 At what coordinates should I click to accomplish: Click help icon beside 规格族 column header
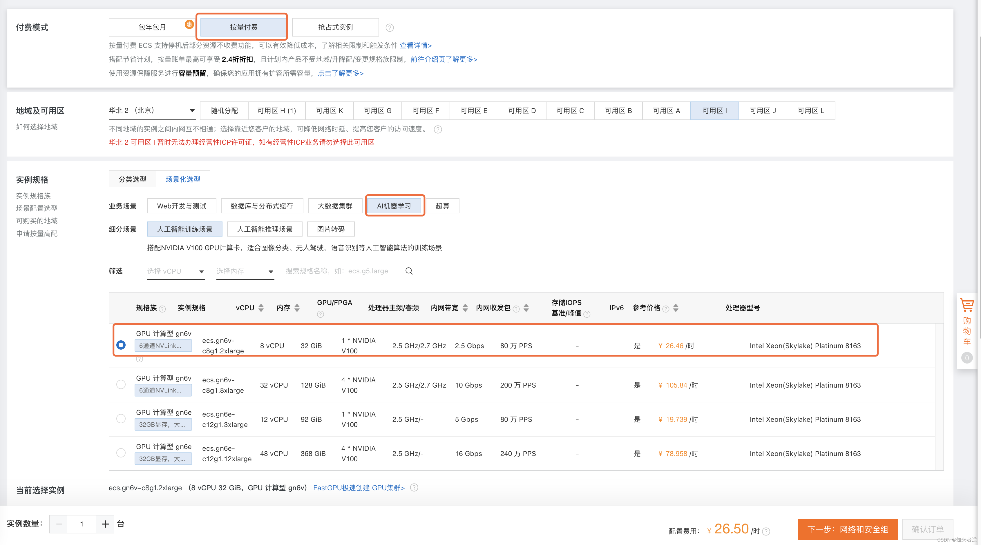click(162, 309)
